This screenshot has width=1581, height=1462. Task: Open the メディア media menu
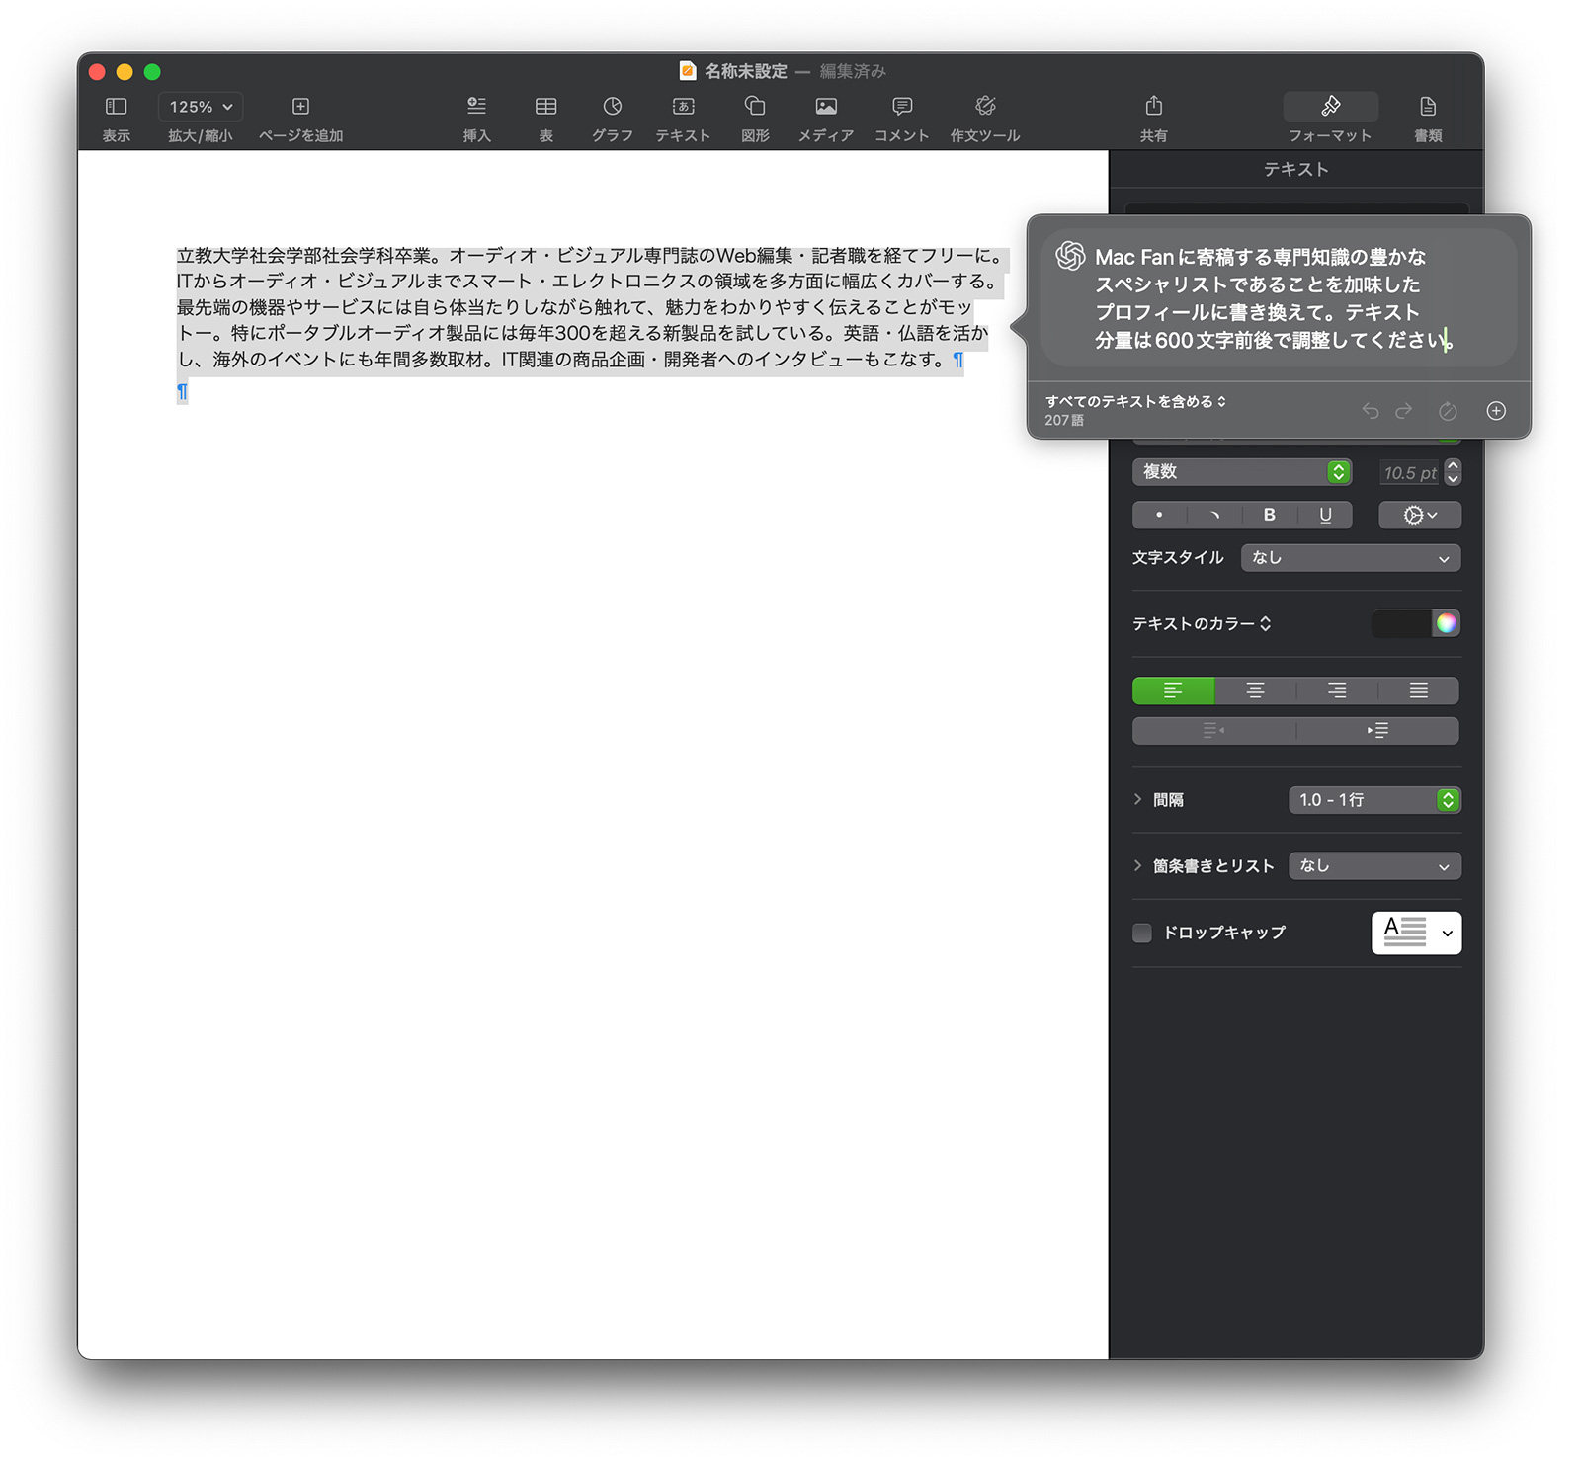(826, 106)
